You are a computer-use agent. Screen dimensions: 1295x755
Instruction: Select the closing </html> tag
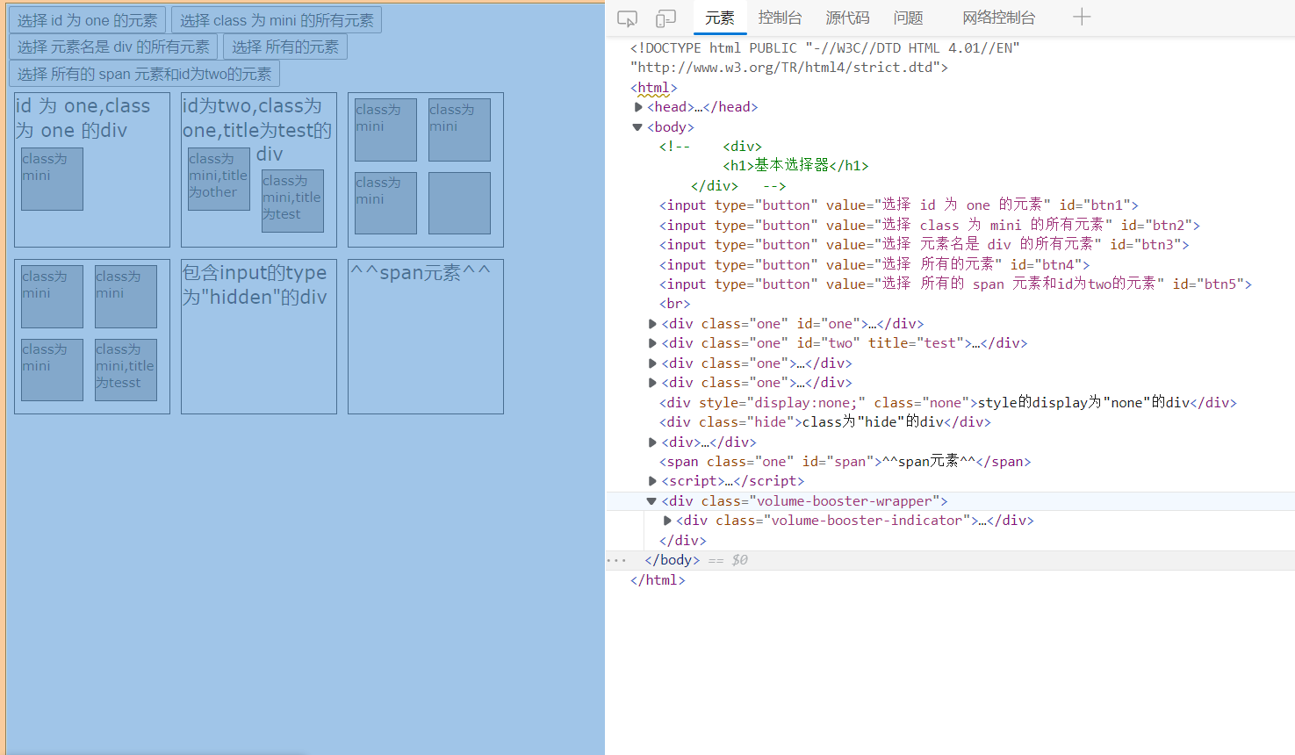coord(658,580)
